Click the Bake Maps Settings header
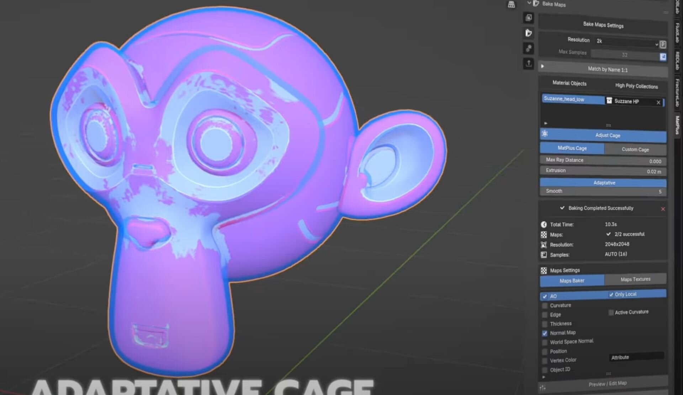Viewport: 683px width, 395px height. click(603, 25)
